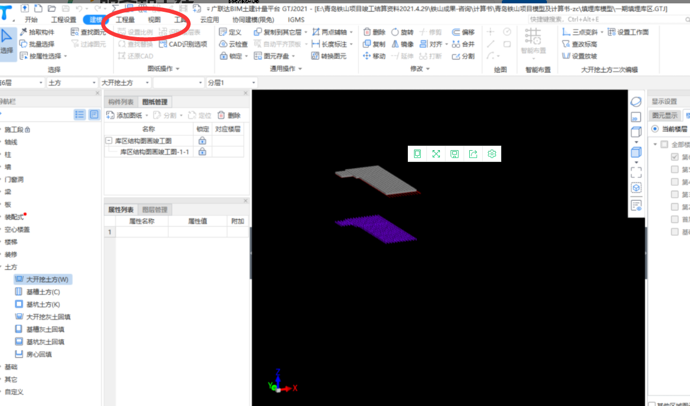Select 旋转 rotate tool
The width and height of the screenshot is (690, 406).
402,32
